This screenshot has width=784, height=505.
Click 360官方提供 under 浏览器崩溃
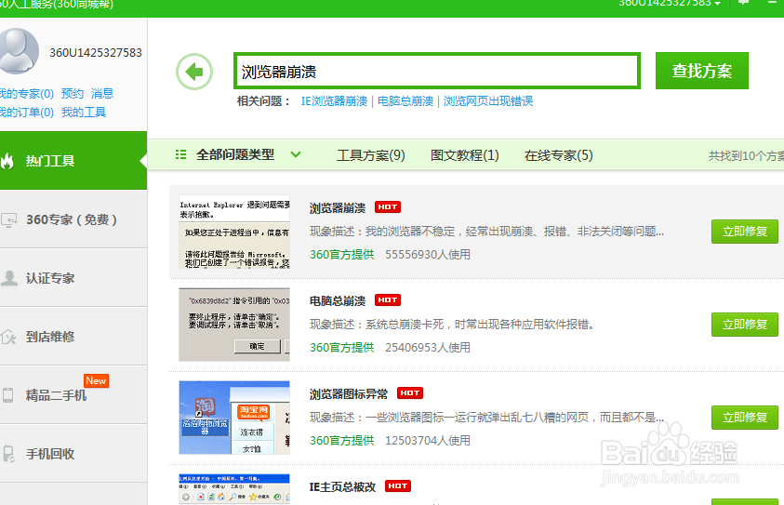[342, 255]
